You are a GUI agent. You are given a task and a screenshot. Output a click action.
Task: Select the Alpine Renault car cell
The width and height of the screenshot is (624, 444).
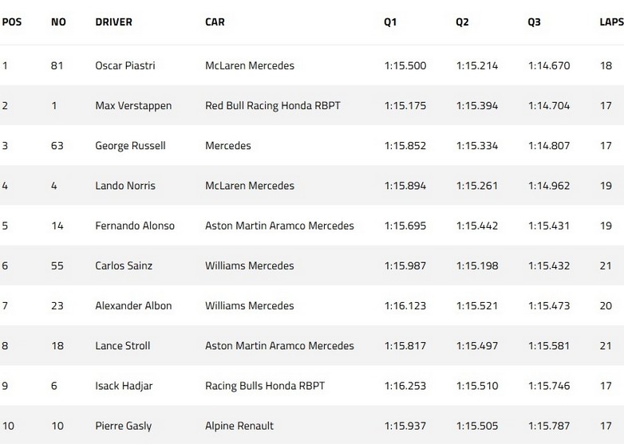239,426
